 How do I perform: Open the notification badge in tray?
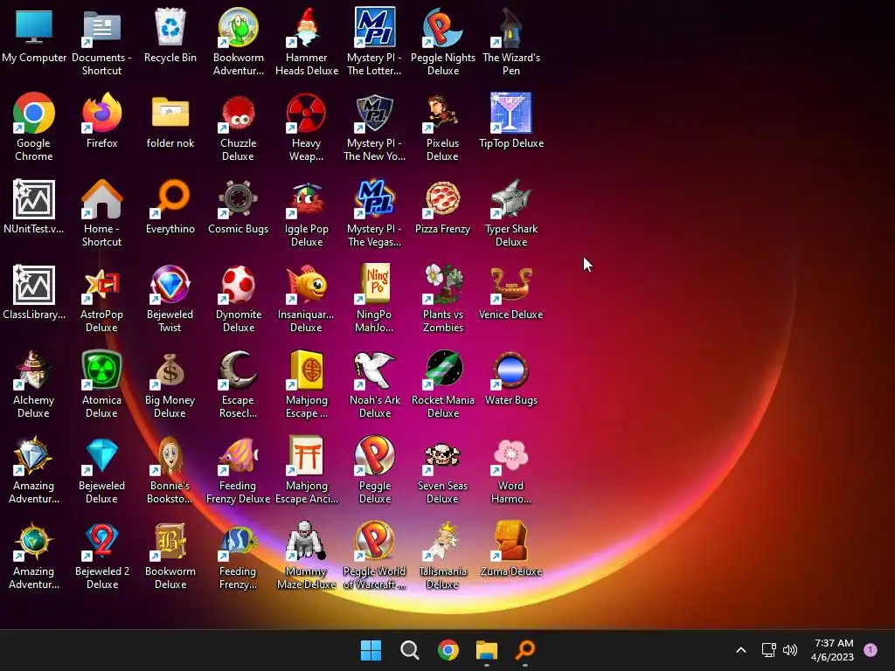pyautogui.click(x=871, y=650)
